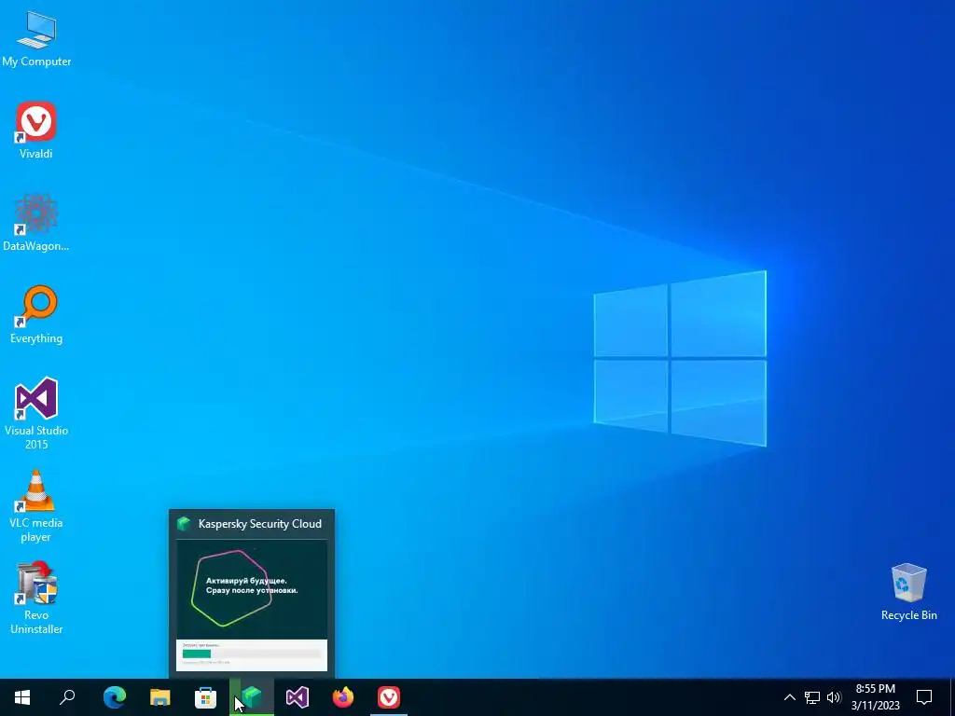Screen dimensions: 955x716
Task: Select the DataWagon desktop shortcut
Action: [x=36, y=223]
